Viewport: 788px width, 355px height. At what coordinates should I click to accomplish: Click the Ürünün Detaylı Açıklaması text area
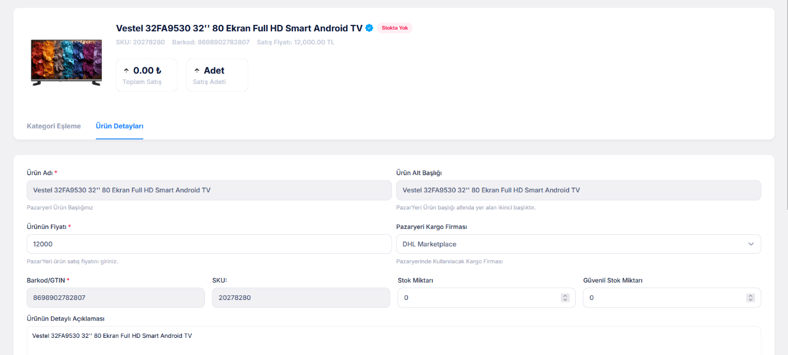click(x=393, y=342)
